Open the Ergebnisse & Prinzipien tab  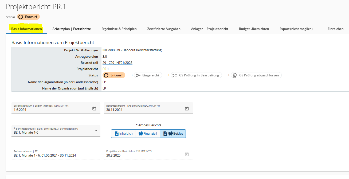coord(119,29)
